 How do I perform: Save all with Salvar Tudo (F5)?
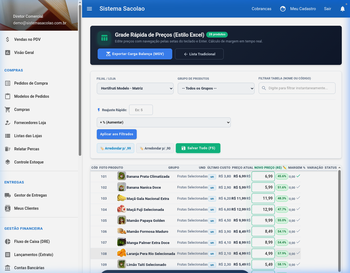point(198,148)
